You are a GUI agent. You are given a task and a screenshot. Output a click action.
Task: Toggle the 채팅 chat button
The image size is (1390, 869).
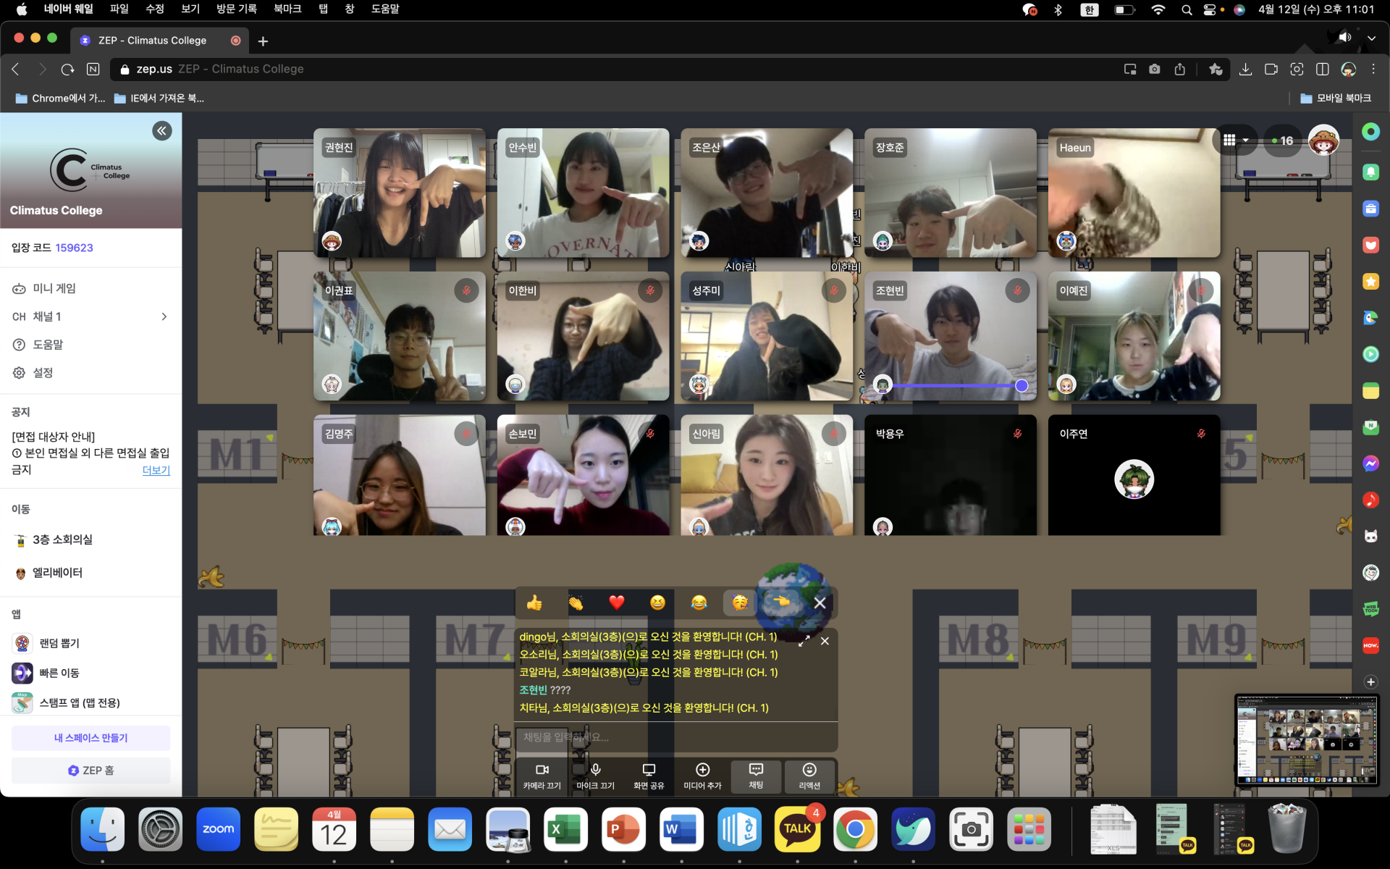[756, 776]
